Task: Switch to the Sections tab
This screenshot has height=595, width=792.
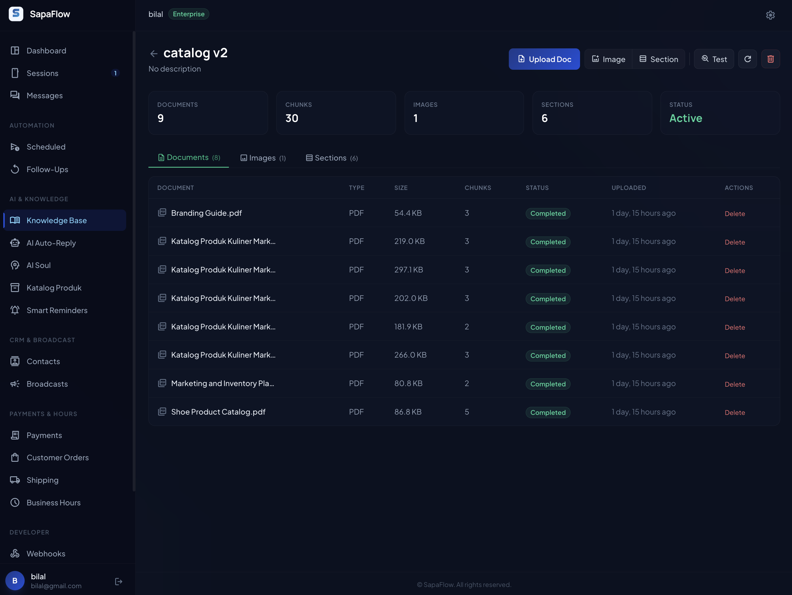Action: point(332,158)
